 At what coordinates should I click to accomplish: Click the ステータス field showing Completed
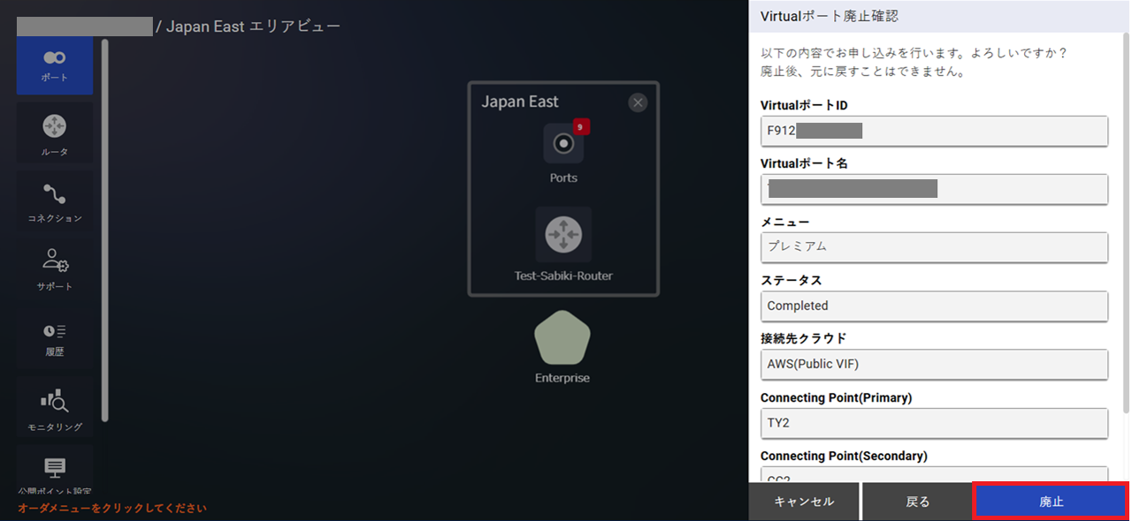pos(934,306)
